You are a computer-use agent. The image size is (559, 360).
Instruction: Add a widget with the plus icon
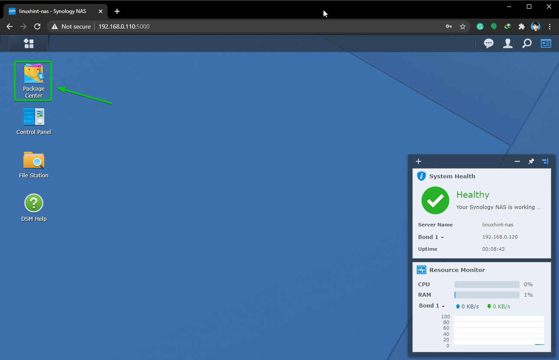pos(418,161)
